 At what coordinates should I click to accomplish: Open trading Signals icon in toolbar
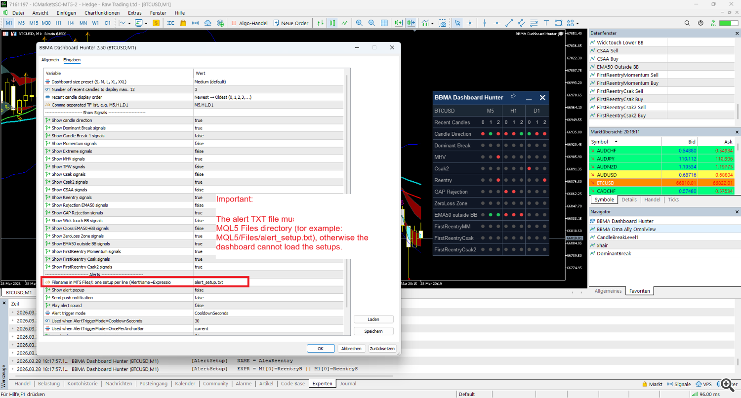coord(195,23)
